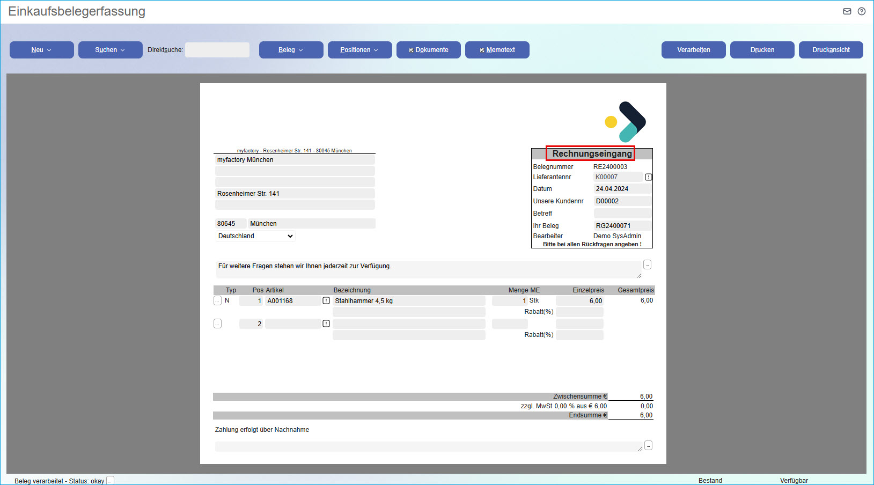The width and height of the screenshot is (874, 485).
Task: Toggle the Dokumente button
Action: pos(429,50)
